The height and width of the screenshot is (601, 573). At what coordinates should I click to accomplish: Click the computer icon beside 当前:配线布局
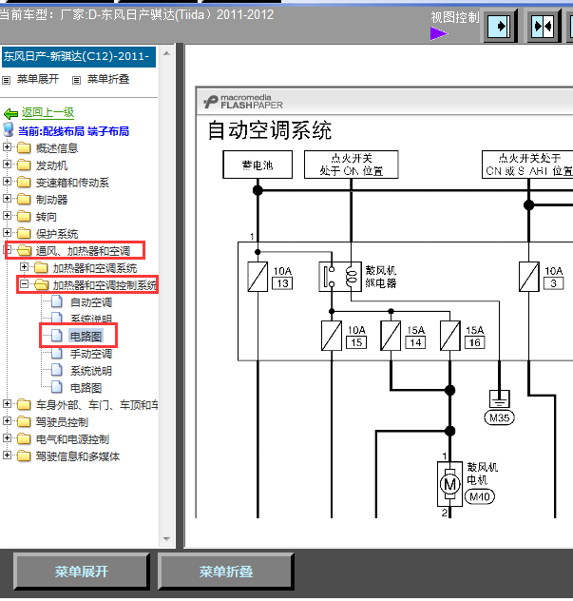(8, 130)
